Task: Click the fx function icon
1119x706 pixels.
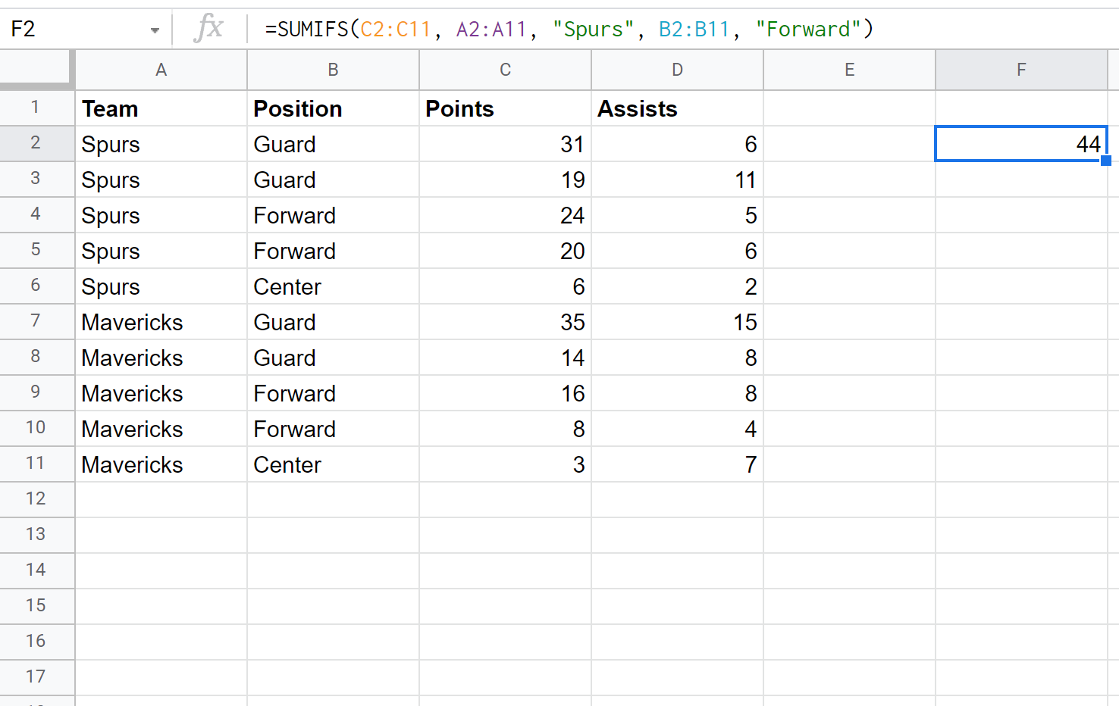Action: click(208, 29)
